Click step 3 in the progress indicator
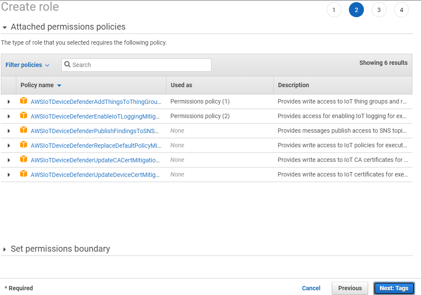Screen dimensions: 421x295 pos(379,9)
